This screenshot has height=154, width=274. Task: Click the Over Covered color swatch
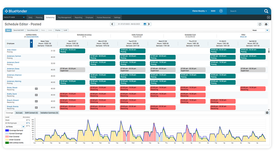7,137
